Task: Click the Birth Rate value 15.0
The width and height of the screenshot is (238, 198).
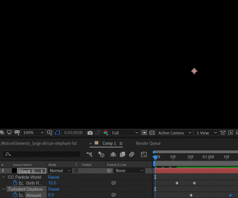Action: coord(52,183)
